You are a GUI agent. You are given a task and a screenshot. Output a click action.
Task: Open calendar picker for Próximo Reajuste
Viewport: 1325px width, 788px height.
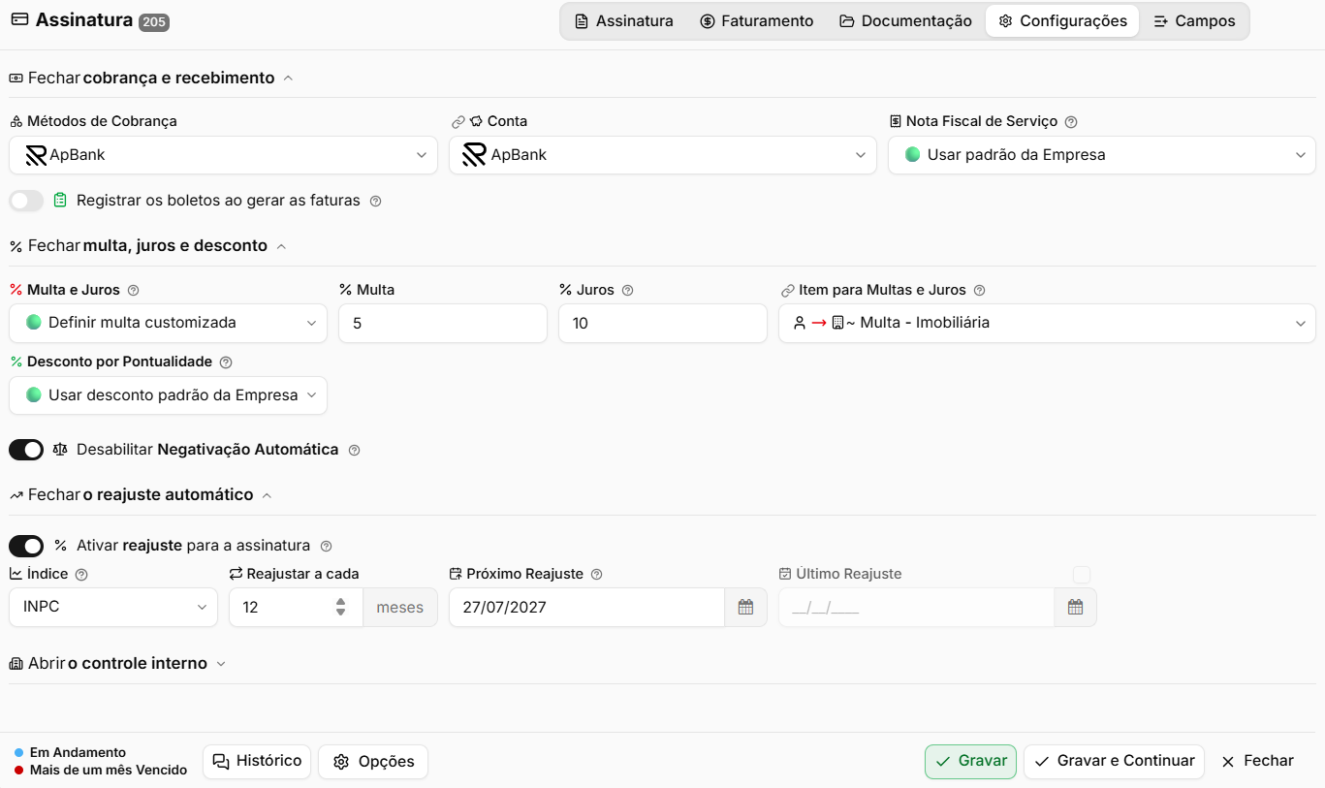click(745, 608)
